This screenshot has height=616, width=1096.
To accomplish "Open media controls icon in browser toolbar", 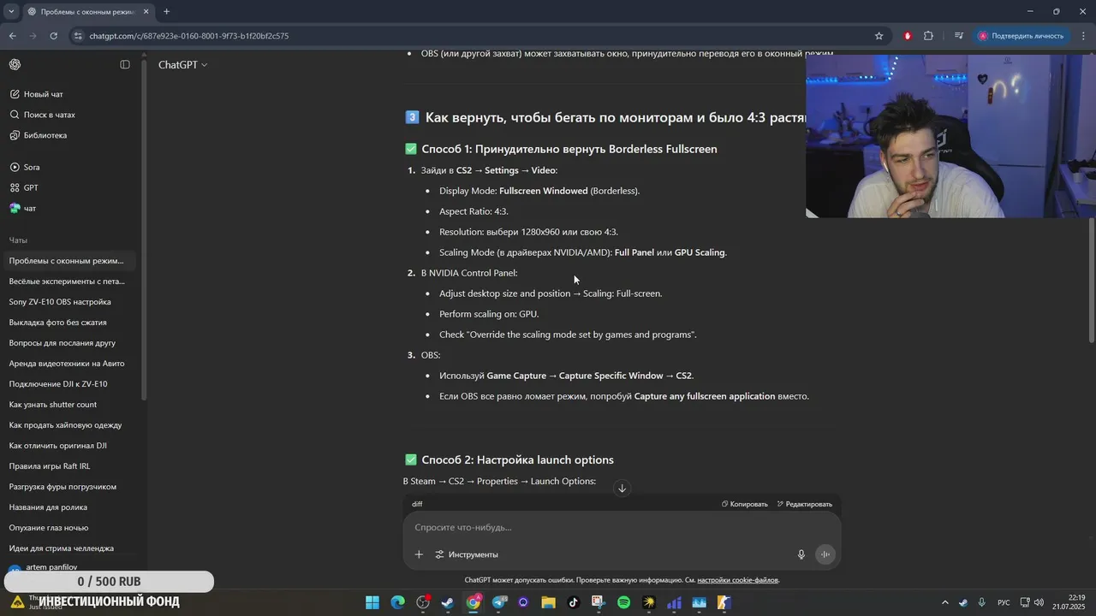I will pos(958,36).
